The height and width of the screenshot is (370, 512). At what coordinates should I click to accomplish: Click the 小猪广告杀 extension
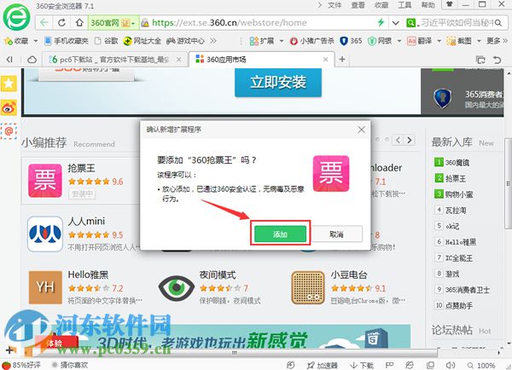312,41
